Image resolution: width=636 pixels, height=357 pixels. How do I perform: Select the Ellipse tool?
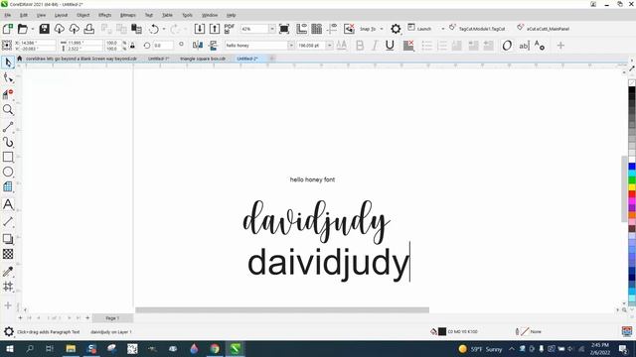coord(8,172)
